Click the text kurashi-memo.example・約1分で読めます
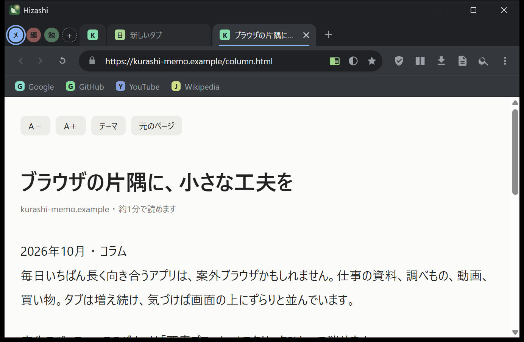524x342 pixels. tap(98, 209)
